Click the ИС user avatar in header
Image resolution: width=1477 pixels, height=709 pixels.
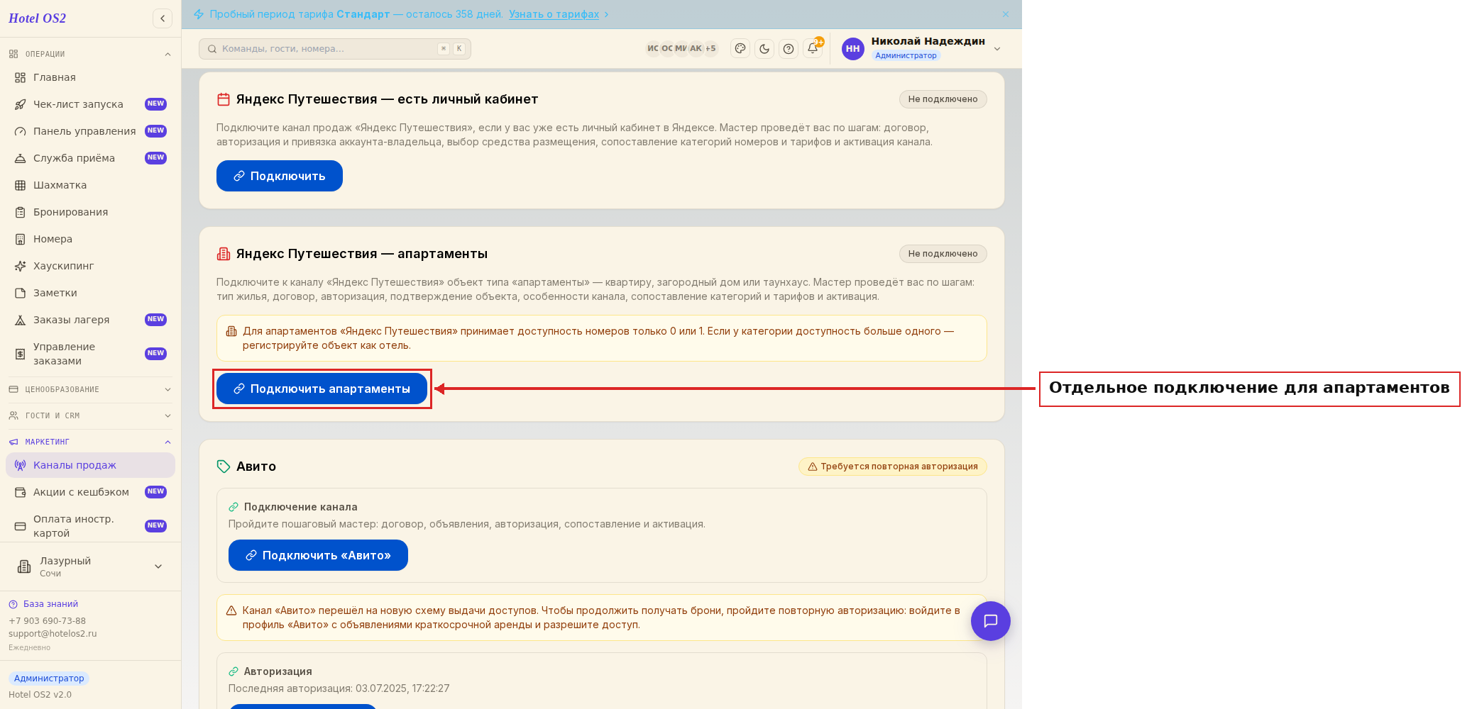[x=653, y=49]
